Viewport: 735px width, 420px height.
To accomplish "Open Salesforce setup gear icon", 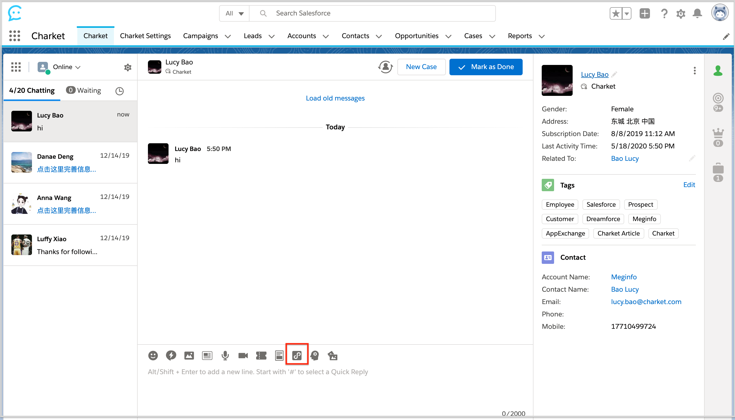I will point(681,14).
